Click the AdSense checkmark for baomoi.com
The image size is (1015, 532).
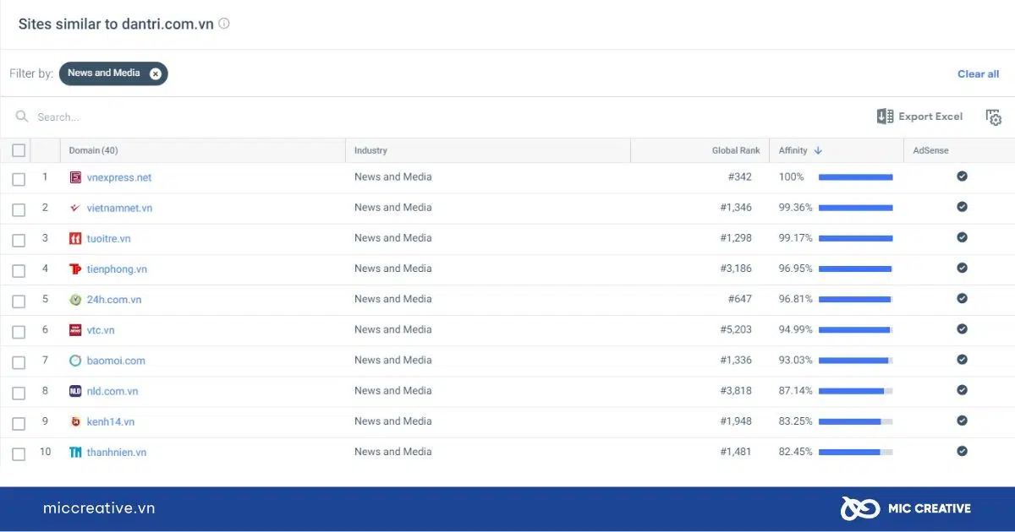[x=962, y=360]
